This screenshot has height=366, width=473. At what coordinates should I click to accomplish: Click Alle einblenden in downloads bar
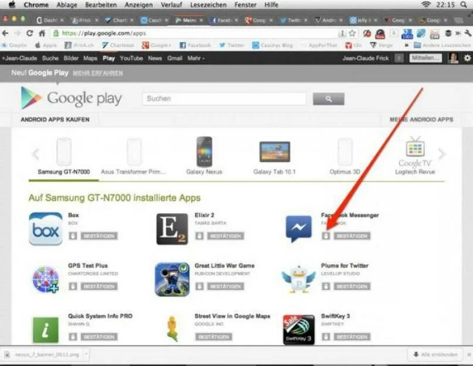pos(435,354)
